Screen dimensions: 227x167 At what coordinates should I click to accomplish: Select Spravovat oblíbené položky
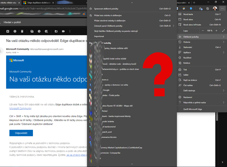pyautogui.click(x=132, y=9)
